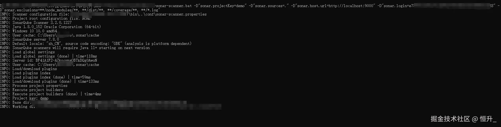Screen dimensions: 501x127
Task: Click the SonarQube Scanner 3.2.0.1227 line
Action: [36, 23]
